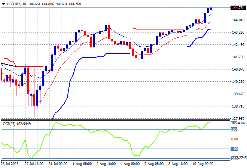Click the 0.00 label on CCI scale
The image size is (247, 168).
235,139
